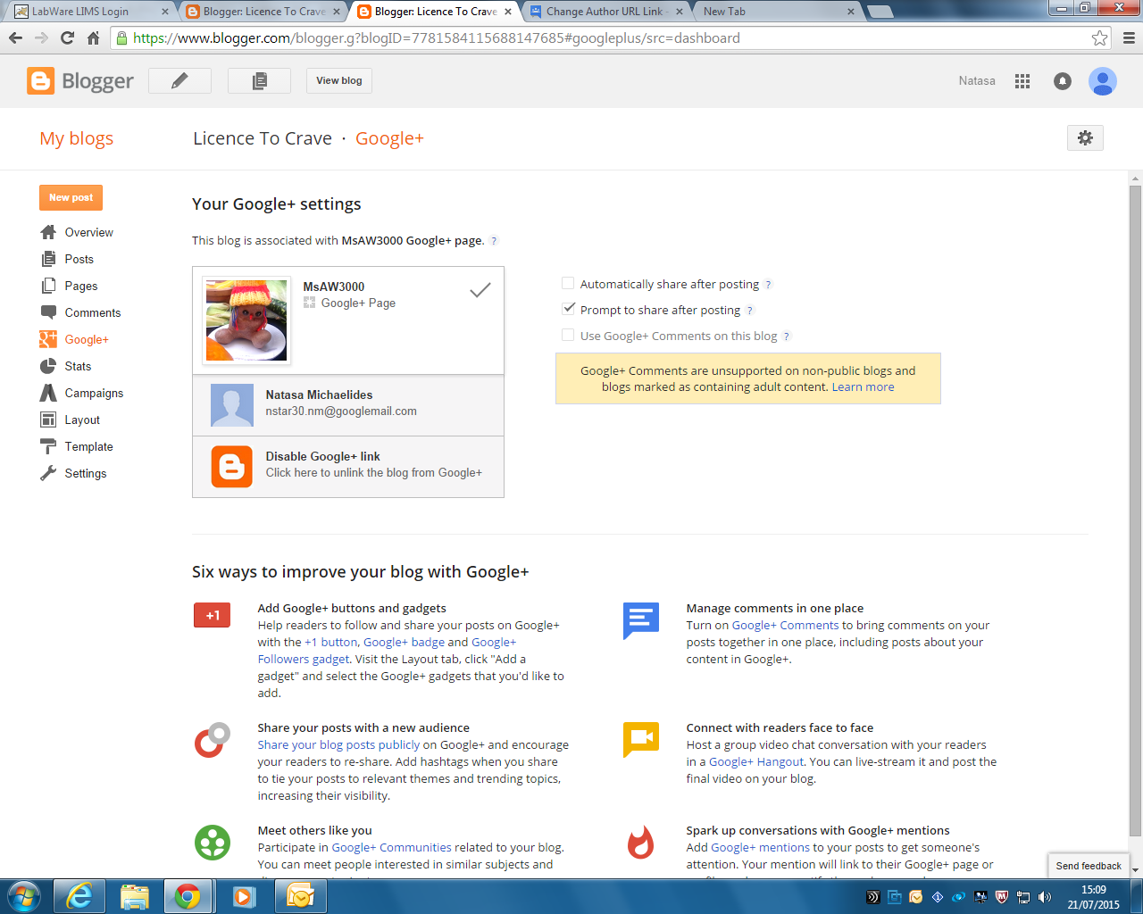
Task: Reload the page with refresh icon
Action: [67, 37]
